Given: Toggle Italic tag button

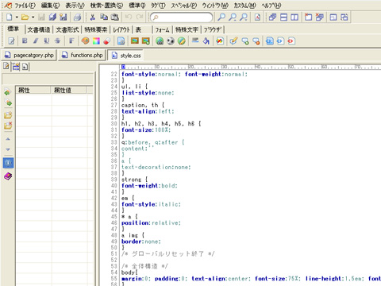Looking at the screenshot, I should pyautogui.click(x=36, y=41).
